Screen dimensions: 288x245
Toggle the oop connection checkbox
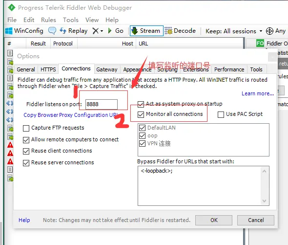143,135
